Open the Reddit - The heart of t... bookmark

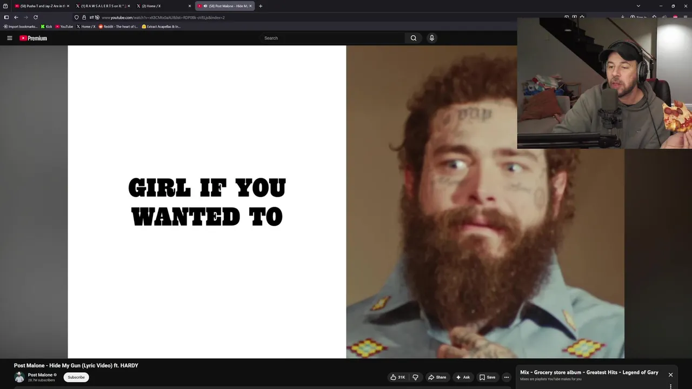tap(118, 26)
